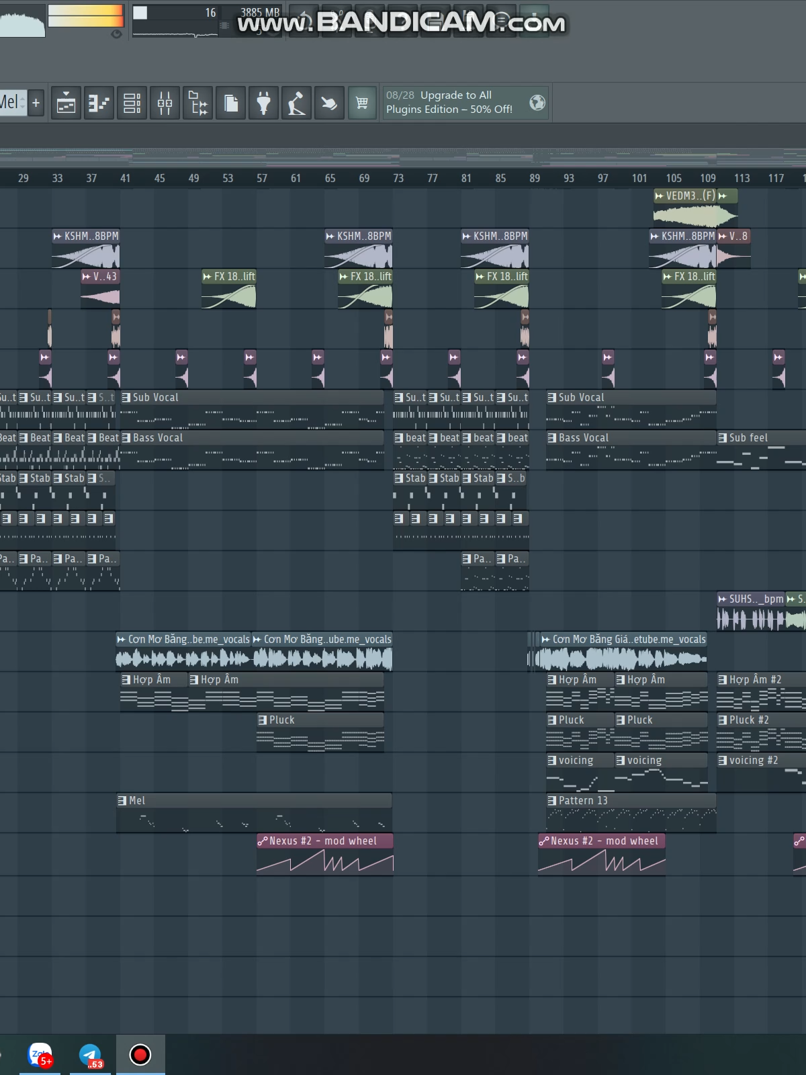The width and height of the screenshot is (806, 1075).
Task: Open clip menu icon of Mel pattern clip
Action: pos(122,801)
